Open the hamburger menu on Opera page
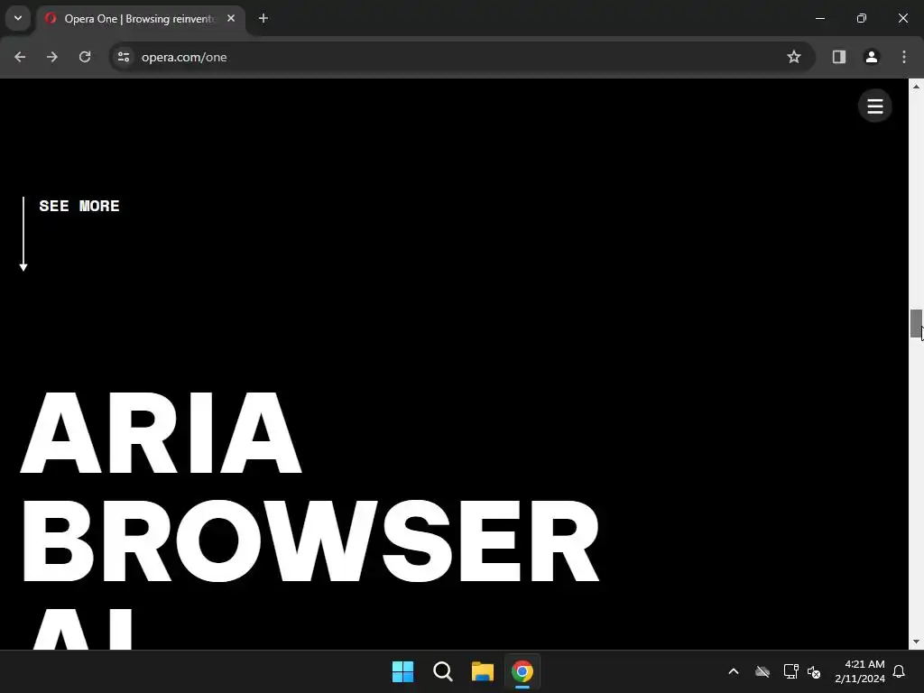 point(874,106)
